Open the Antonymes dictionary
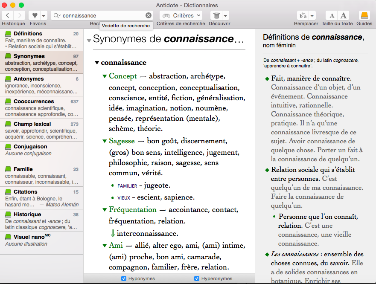Viewport: 376px width, 284px height. click(x=42, y=85)
